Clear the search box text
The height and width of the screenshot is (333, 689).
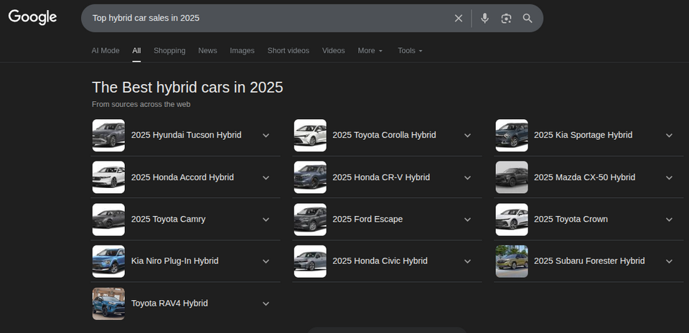[459, 18]
